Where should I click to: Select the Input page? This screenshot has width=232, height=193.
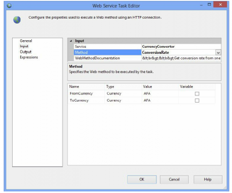24,46
